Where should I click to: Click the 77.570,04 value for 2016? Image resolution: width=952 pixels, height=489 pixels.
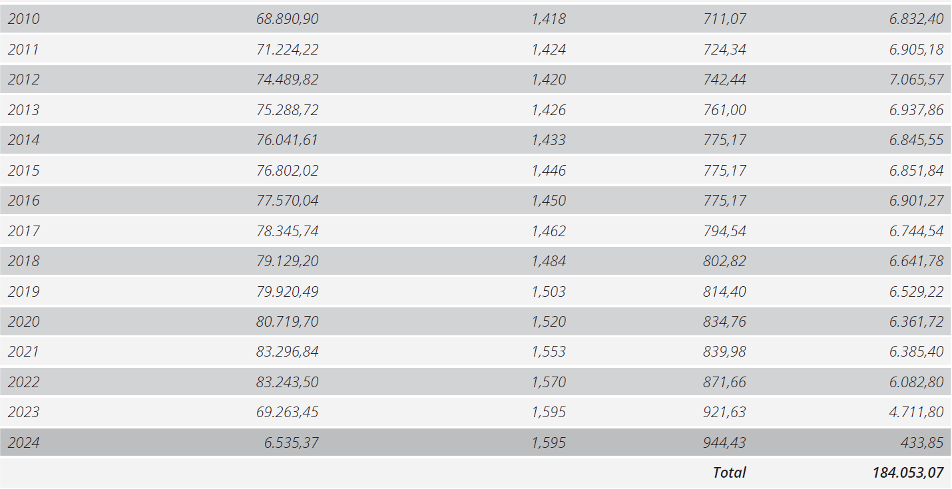pyautogui.click(x=288, y=201)
